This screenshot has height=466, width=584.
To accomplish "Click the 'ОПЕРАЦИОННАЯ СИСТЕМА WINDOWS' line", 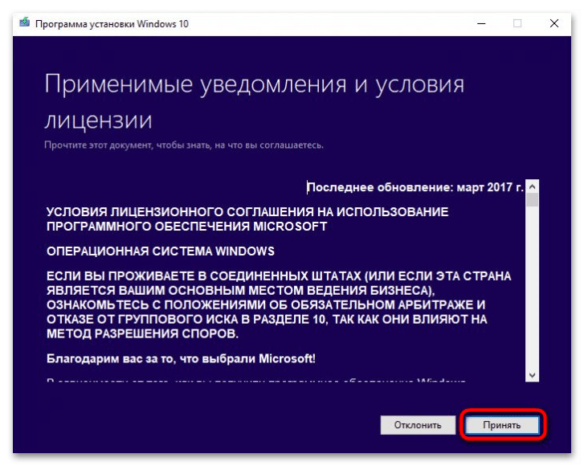I will 161,251.
